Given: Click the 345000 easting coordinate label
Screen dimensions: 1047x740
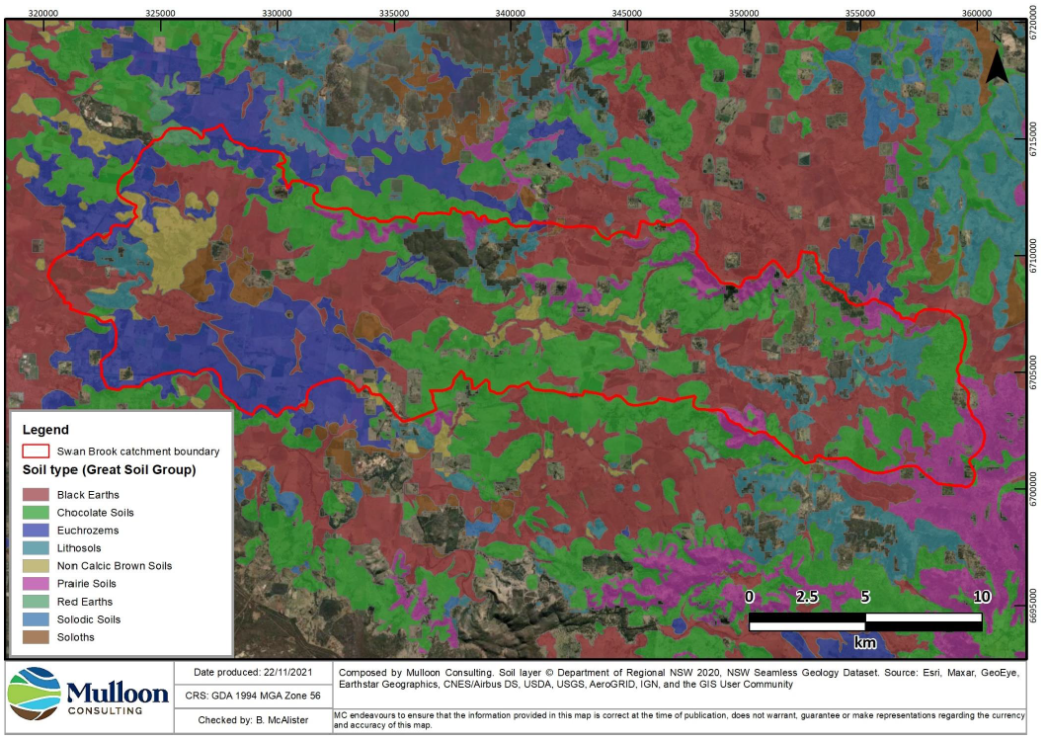Looking at the screenshot, I should tap(627, 14).
